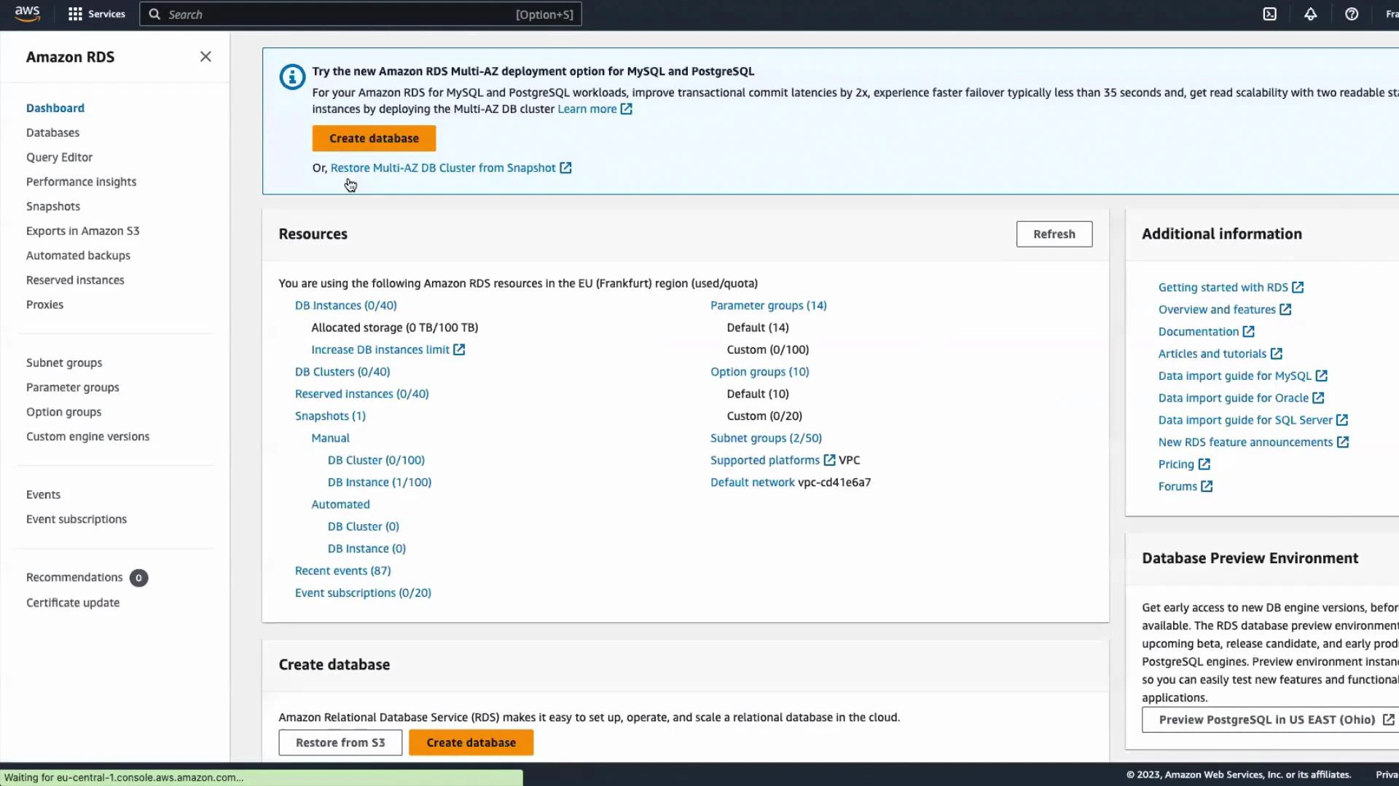Open Pricing in a new tab
Viewport: 1399px width, 786px height.
click(1177, 464)
